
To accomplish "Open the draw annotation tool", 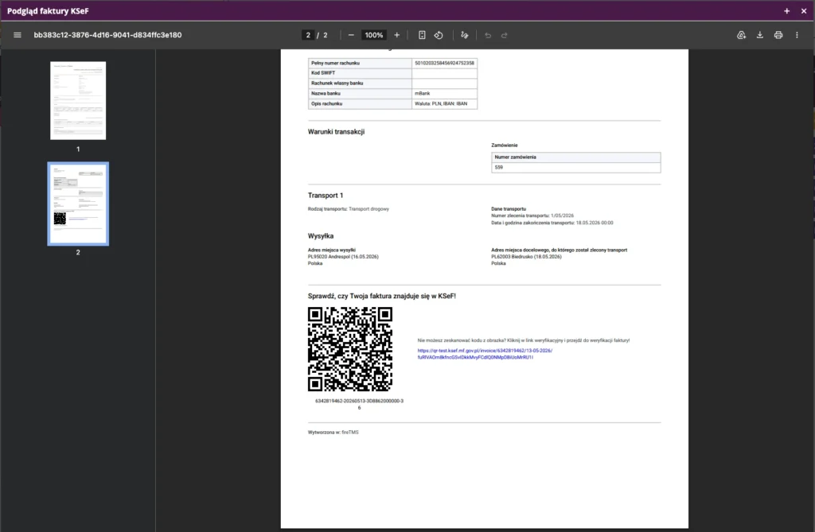I will pyautogui.click(x=465, y=35).
